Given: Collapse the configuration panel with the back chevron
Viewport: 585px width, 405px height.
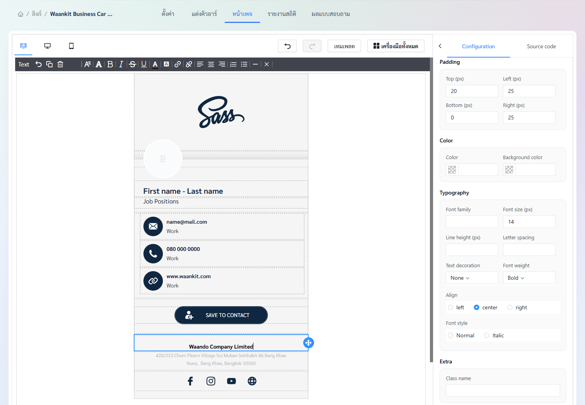Looking at the screenshot, I should (440, 46).
